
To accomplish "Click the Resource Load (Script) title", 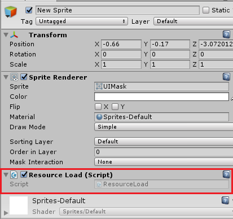I will click(71, 175).
